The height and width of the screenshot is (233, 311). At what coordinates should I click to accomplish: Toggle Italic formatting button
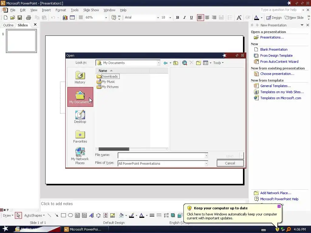184,17
